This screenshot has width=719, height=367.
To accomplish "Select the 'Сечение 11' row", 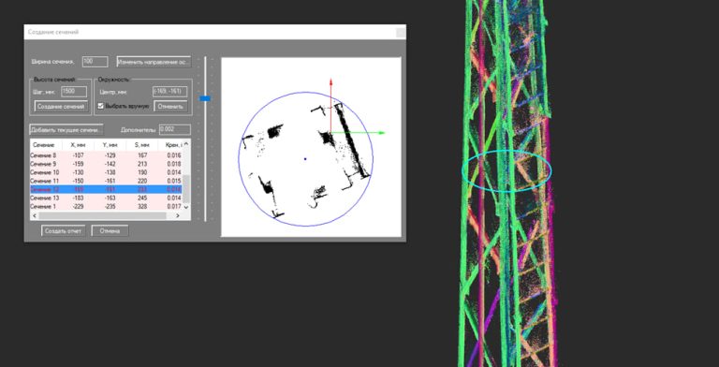I will [x=106, y=182].
